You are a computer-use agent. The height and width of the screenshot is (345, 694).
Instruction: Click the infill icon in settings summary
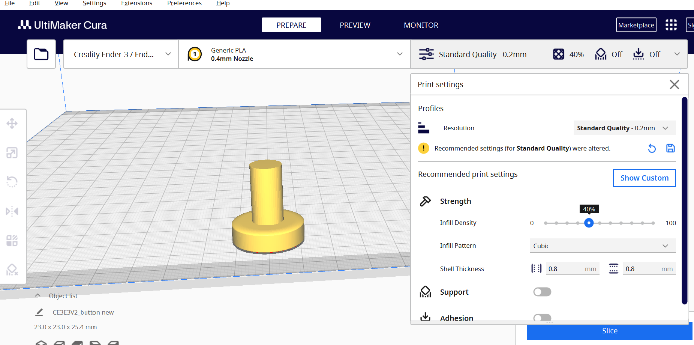pyautogui.click(x=559, y=54)
